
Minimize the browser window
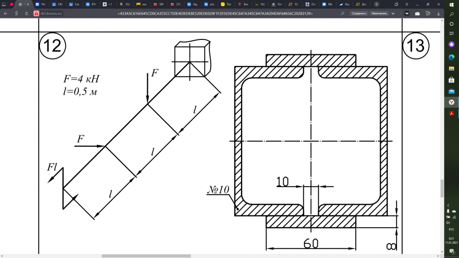click(x=417, y=5)
